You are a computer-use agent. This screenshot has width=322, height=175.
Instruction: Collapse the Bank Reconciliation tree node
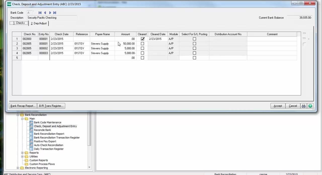pyautogui.click(x=18, y=115)
